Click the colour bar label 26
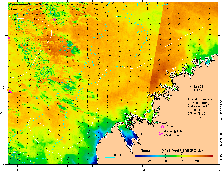 pos(165,161)
